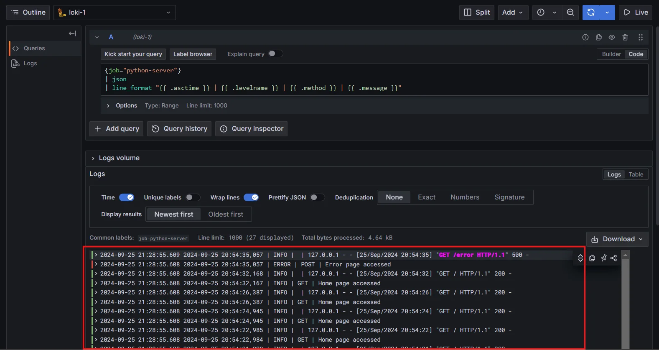Duplicate query A

[x=599, y=37]
